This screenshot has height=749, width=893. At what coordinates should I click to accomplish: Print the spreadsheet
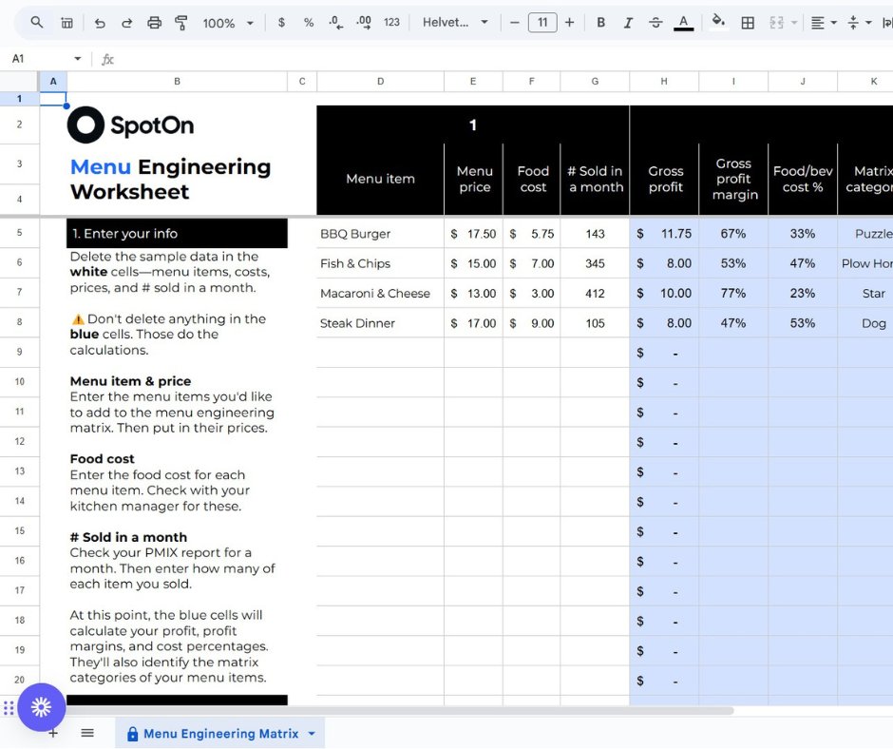pos(154,23)
